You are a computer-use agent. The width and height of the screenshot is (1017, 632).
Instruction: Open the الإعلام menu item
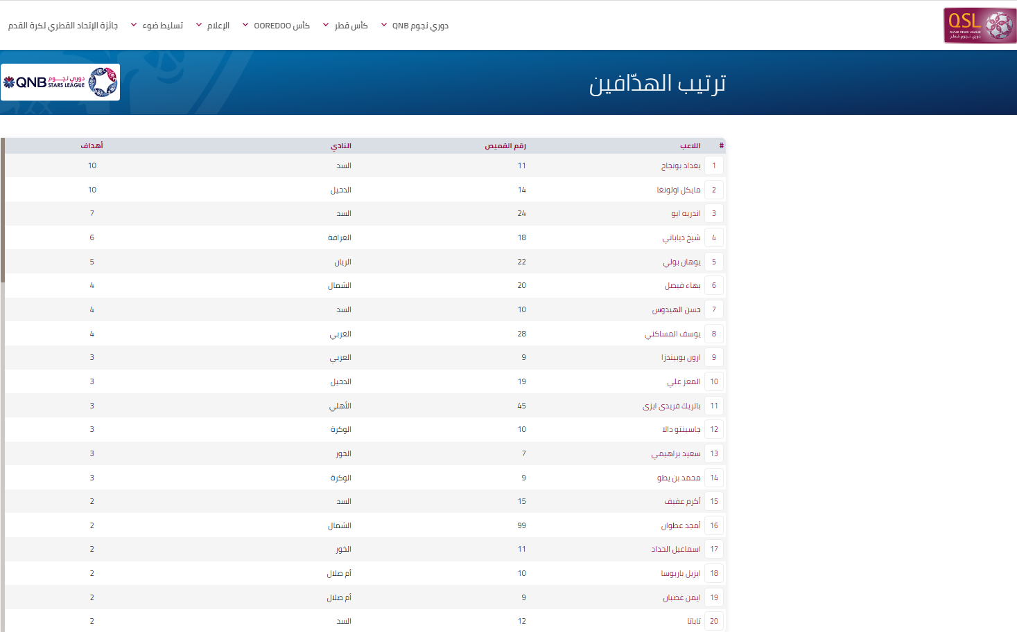(218, 26)
